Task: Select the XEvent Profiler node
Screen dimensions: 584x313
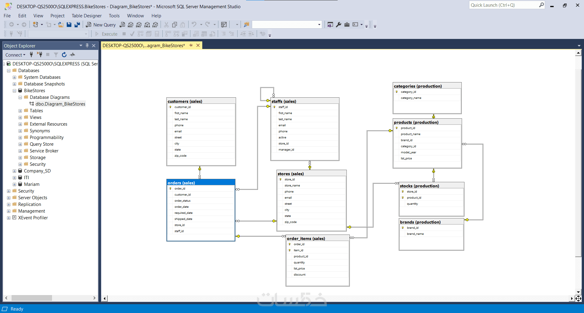Action: [x=33, y=218]
